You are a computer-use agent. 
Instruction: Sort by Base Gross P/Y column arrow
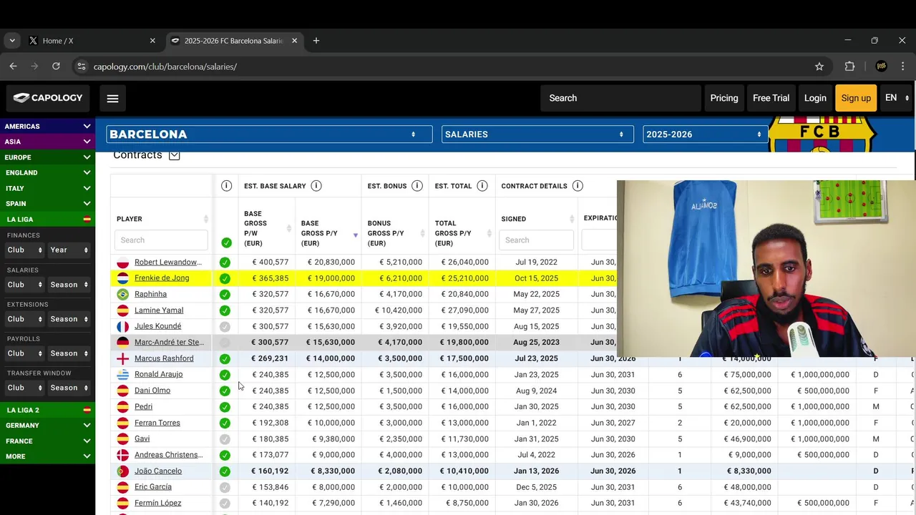point(356,235)
